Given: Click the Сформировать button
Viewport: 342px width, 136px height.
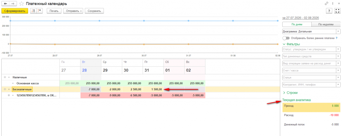Looking at the screenshot, I should 15,11.
